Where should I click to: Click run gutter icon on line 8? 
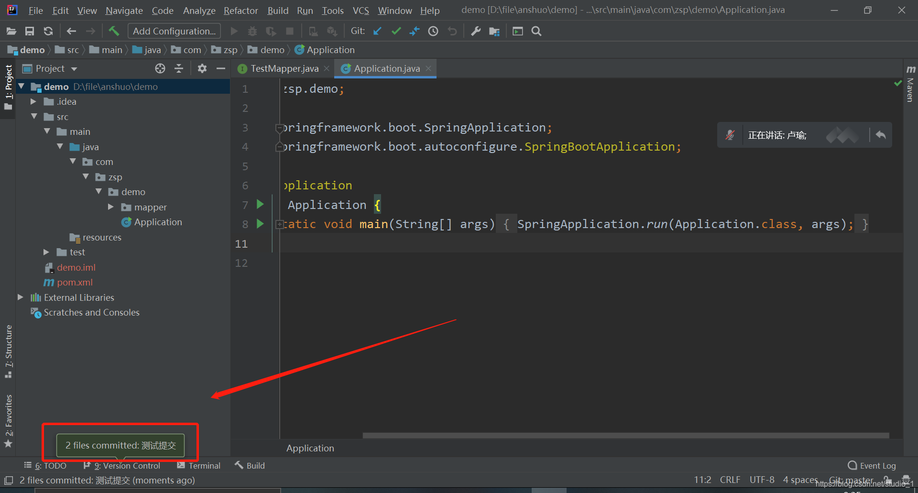(260, 223)
